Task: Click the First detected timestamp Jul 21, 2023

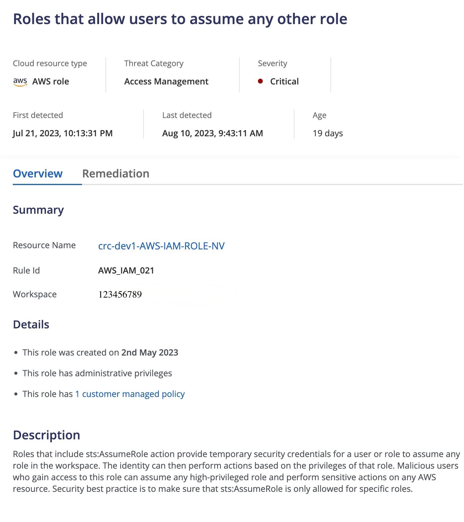Action: [63, 133]
